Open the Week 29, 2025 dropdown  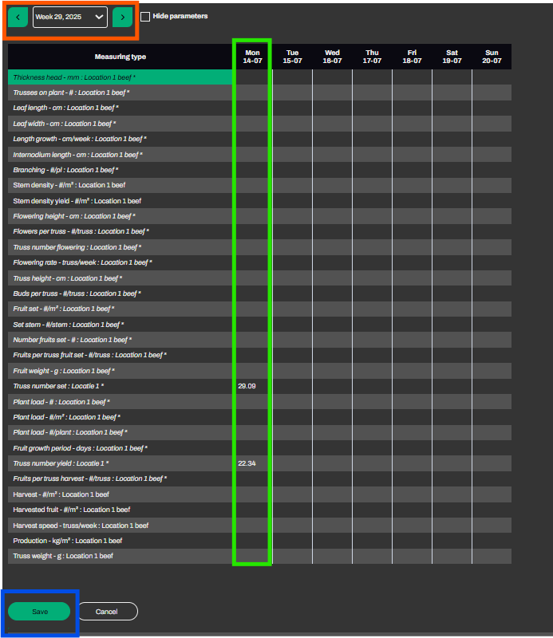[70, 17]
